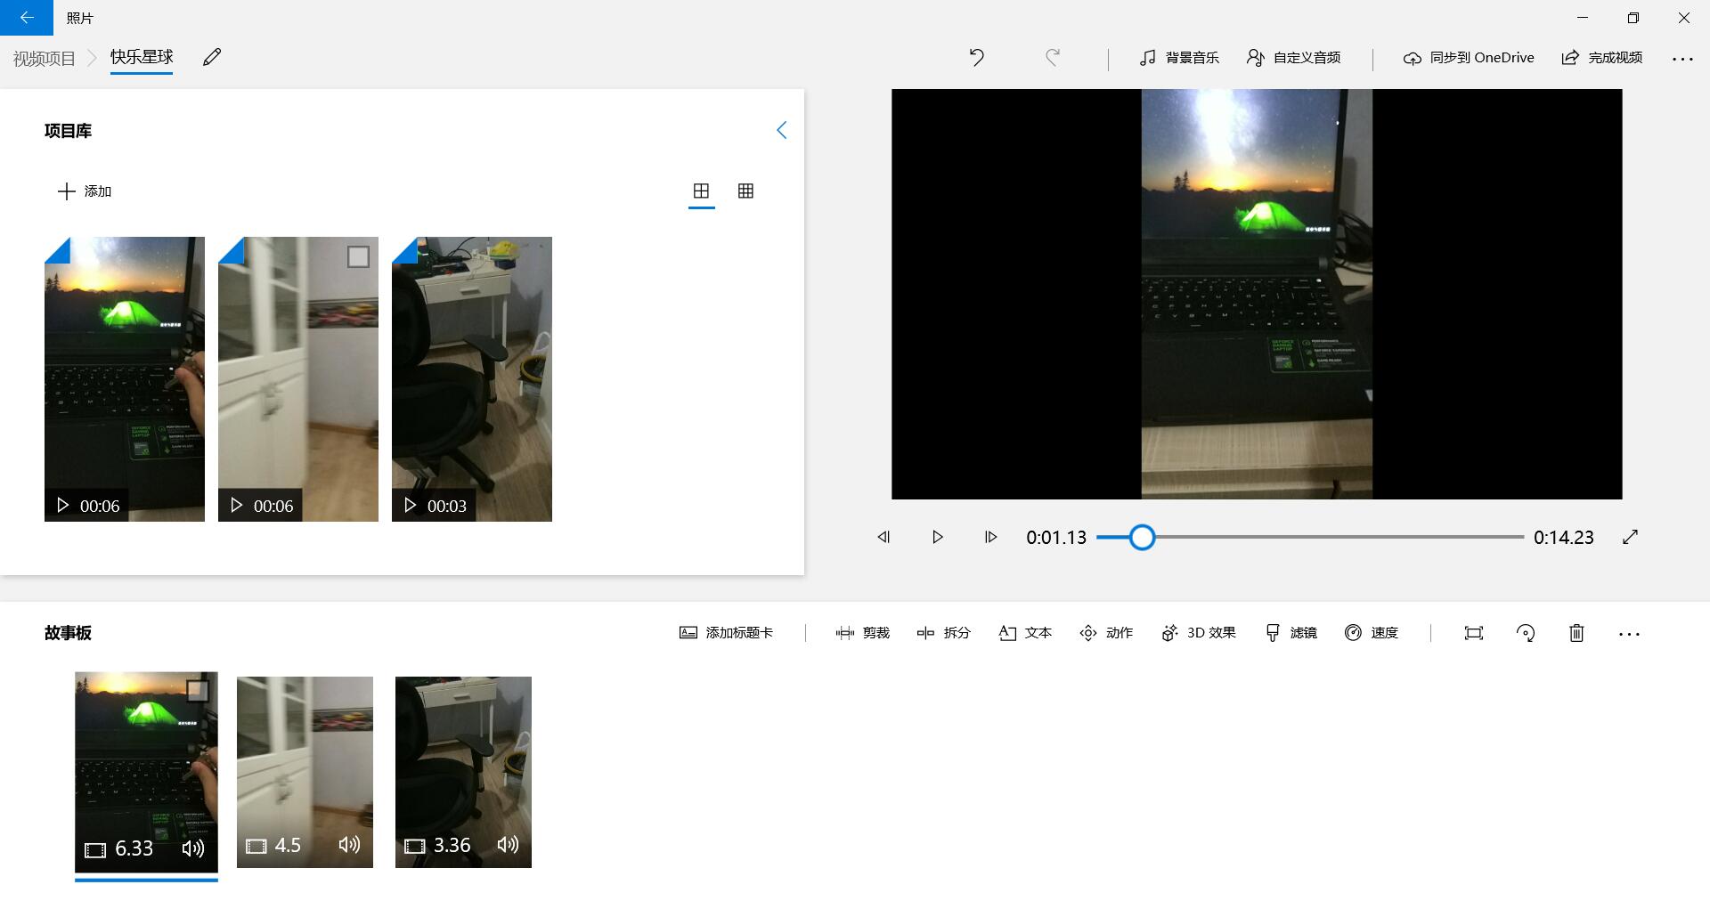Rename project using the pencil icon

pyautogui.click(x=212, y=58)
